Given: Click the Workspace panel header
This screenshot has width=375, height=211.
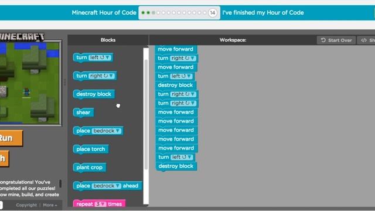Looking at the screenshot, I should pyautogui.click(x=233, y=40).
